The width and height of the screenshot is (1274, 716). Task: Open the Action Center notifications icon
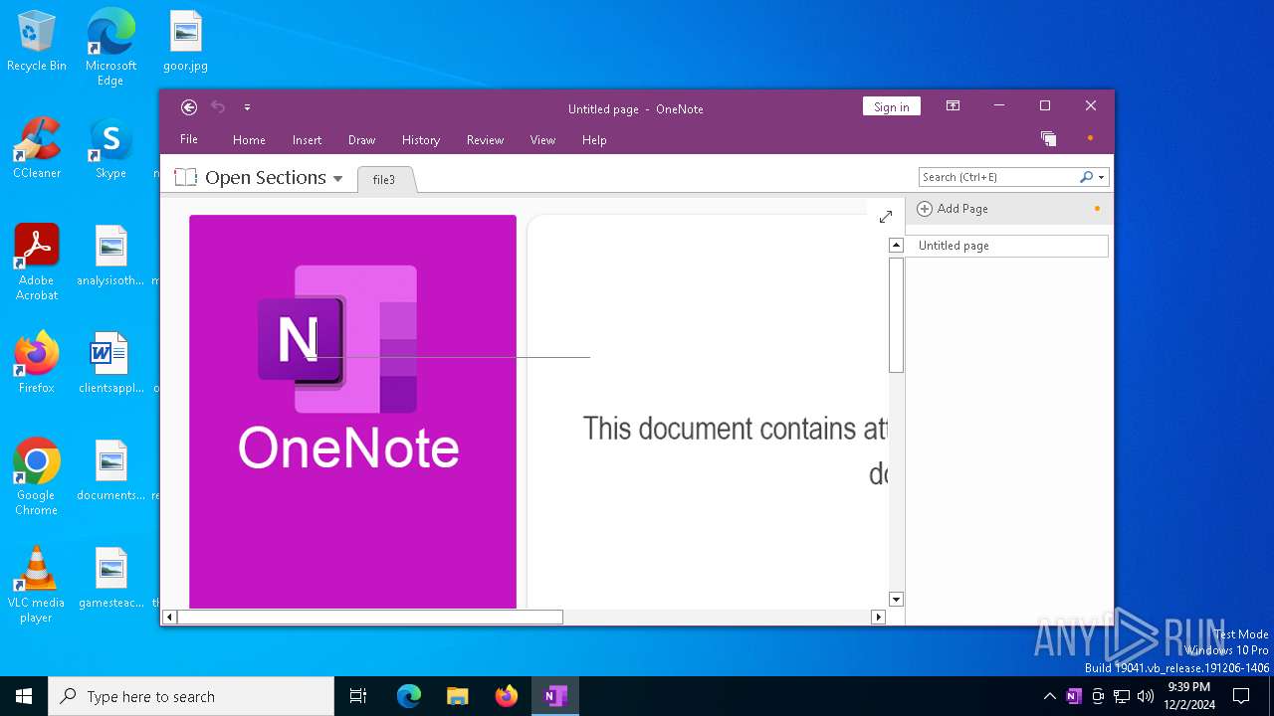(x=1241, y=696)
